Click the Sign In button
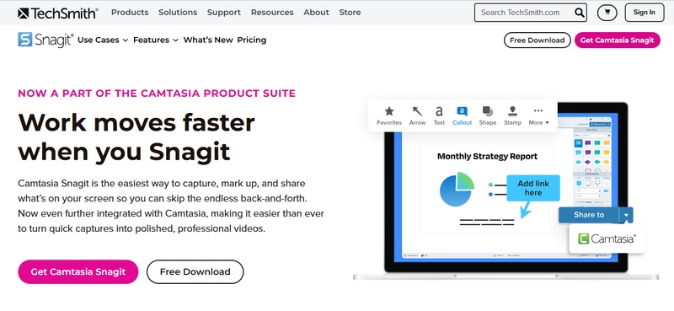Viewport: 674px width, 311px height. [644, 13]
